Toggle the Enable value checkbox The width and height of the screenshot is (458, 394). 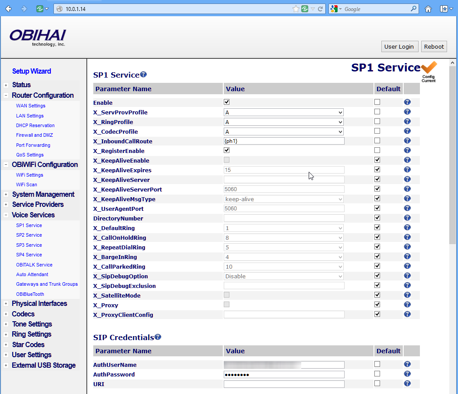pos(227,102)
